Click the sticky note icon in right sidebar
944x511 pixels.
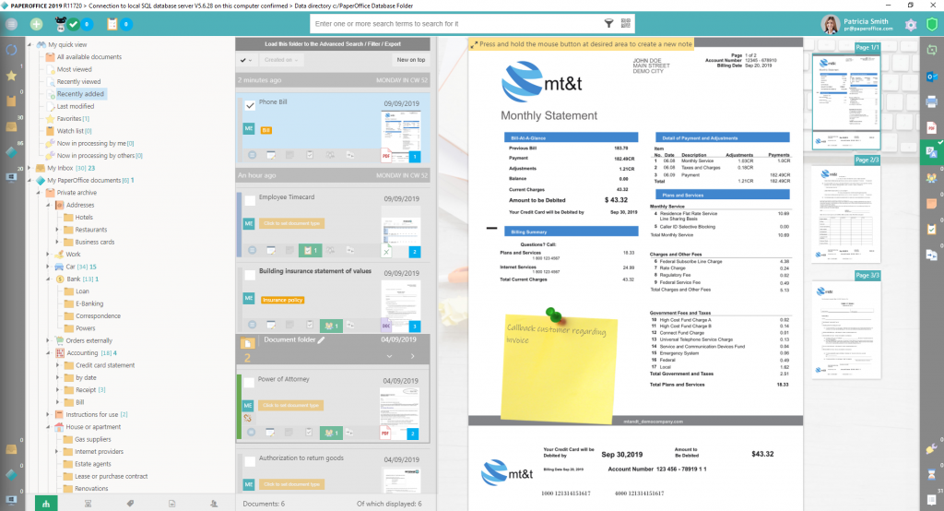click(x=931, y=204)
